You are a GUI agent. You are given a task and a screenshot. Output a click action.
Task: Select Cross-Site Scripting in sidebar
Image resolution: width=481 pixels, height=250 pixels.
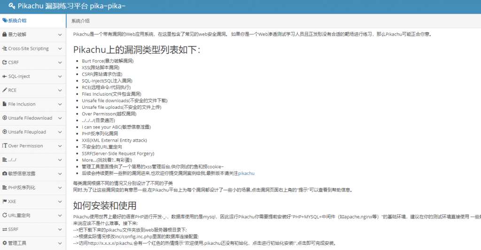(33, 48)
